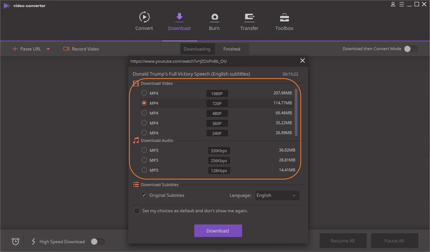This screenshot has width=430, height=252.
Task: Select the MP4 360P radio button
Action: point(144,122)
